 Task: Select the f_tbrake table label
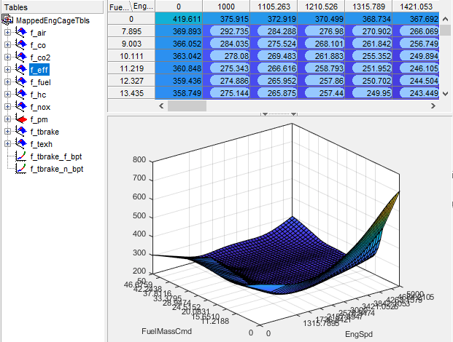tap(44, 132)
